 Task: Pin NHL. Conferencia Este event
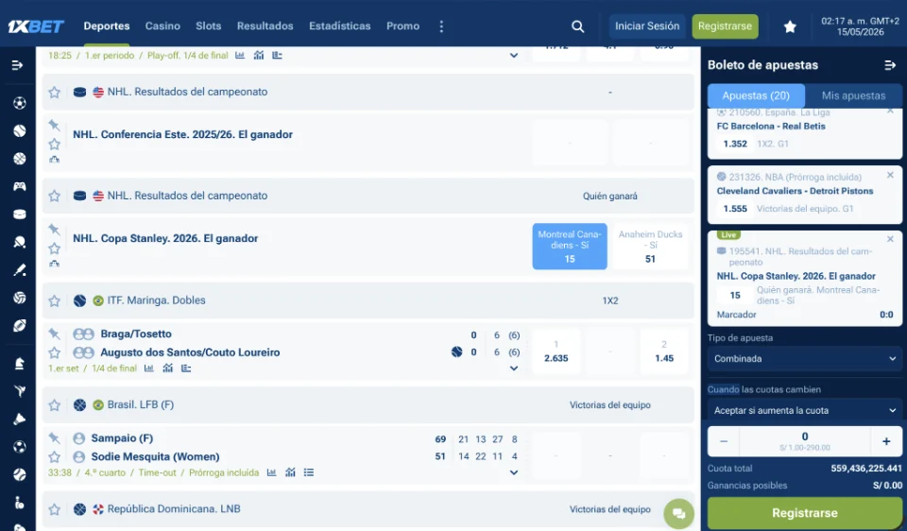(x=55, y=125)
